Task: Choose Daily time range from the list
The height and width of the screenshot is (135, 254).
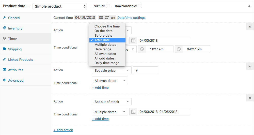Action: [107, 63]
